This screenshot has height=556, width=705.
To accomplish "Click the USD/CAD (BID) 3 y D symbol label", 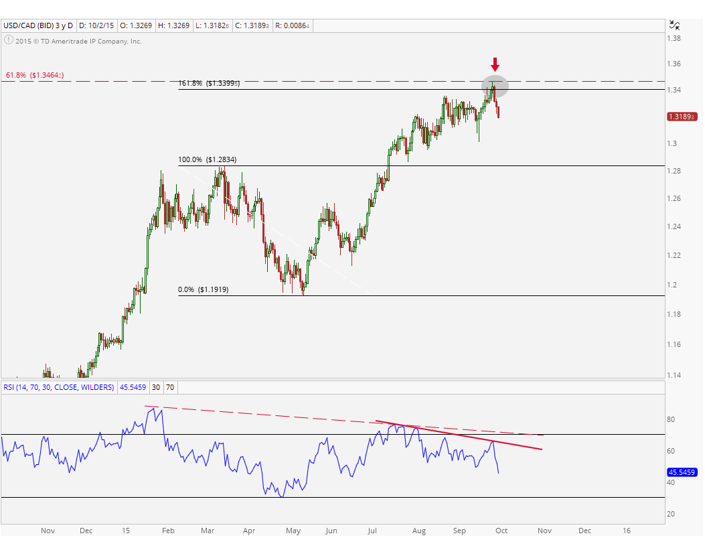I will [38, 25].
